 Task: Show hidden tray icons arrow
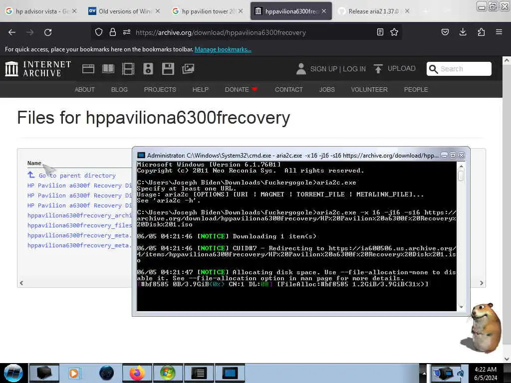click(x=424, y=373)
